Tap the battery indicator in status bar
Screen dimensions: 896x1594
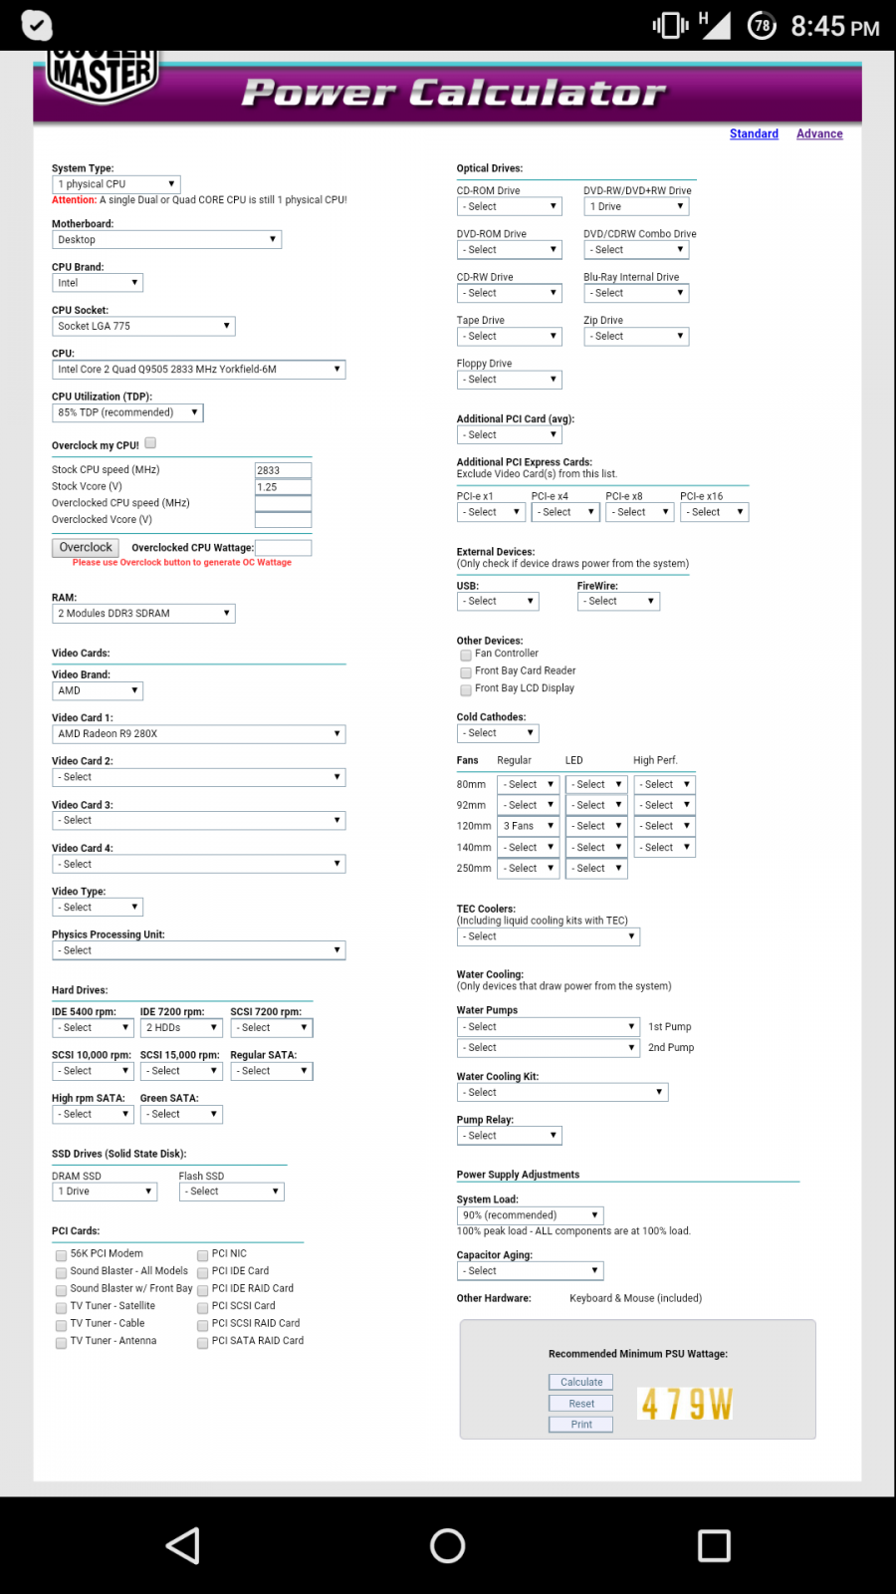pos(762,25)
